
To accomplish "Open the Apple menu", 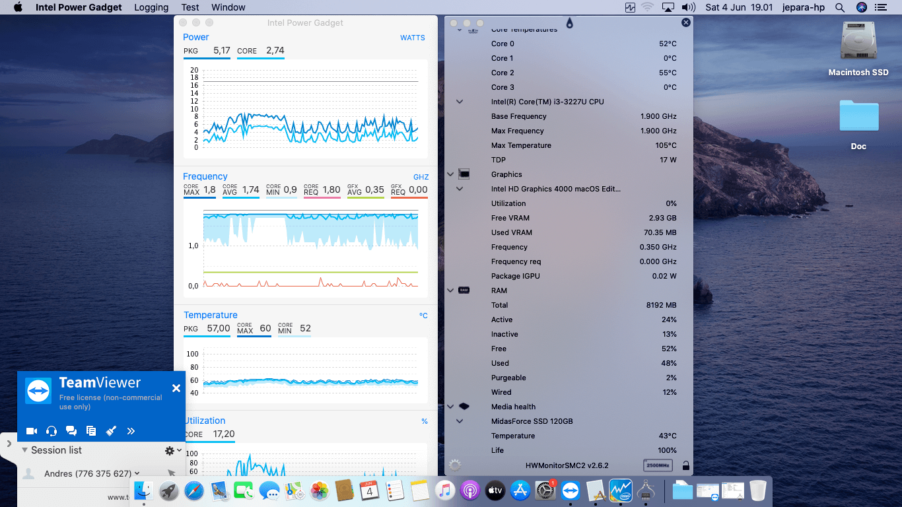I will tap(18, 7).
